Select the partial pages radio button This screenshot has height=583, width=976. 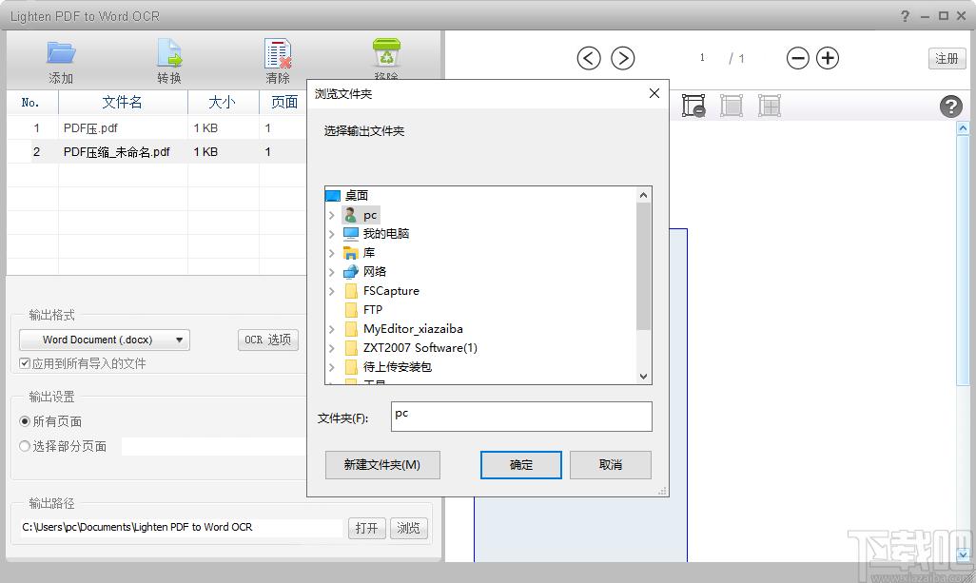[25, 445]
